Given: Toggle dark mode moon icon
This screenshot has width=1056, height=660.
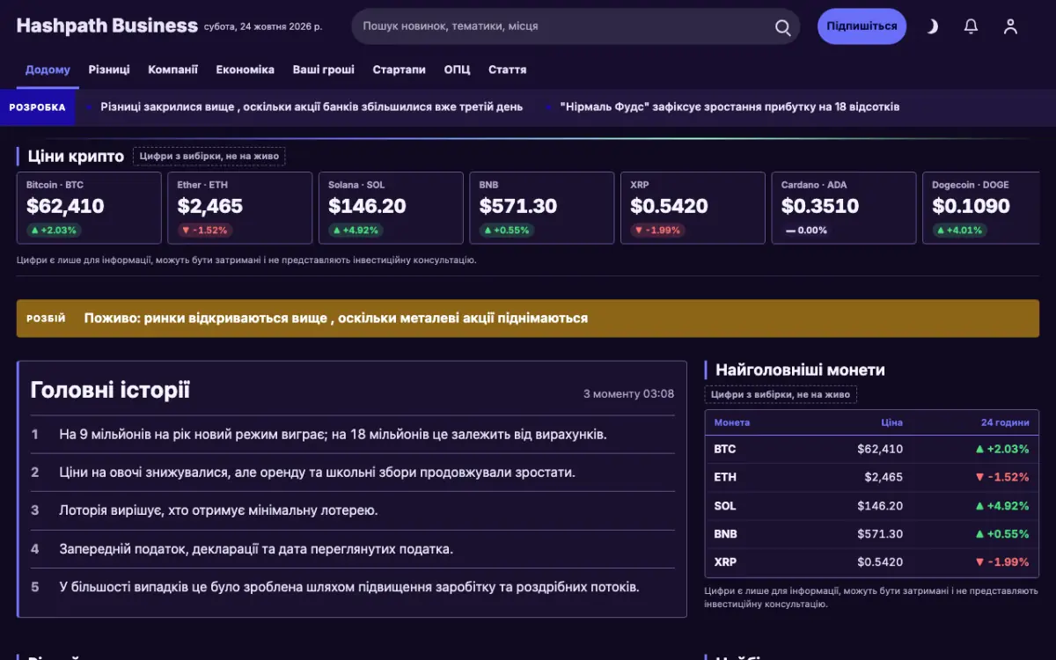Looking at the screenshot, I should tap(932, 26).
